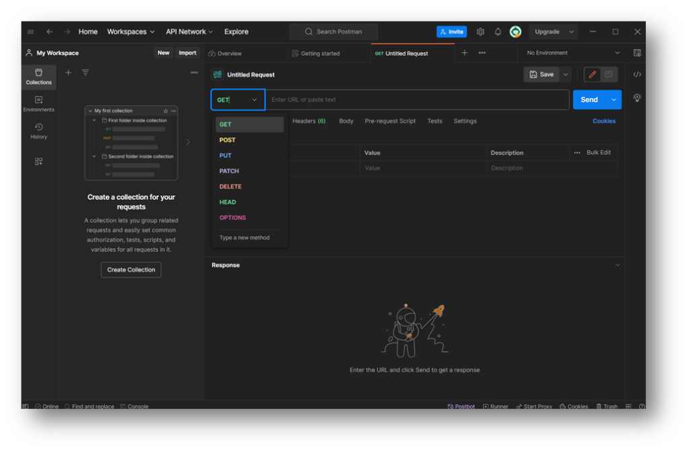Viewport: 689px width, 452px height.
Task: Open the Runner from the status bar
Action: coord(496,406)
